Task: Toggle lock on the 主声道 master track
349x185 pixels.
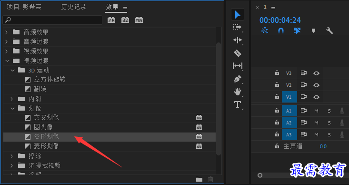Action: (x=277, y=146)
